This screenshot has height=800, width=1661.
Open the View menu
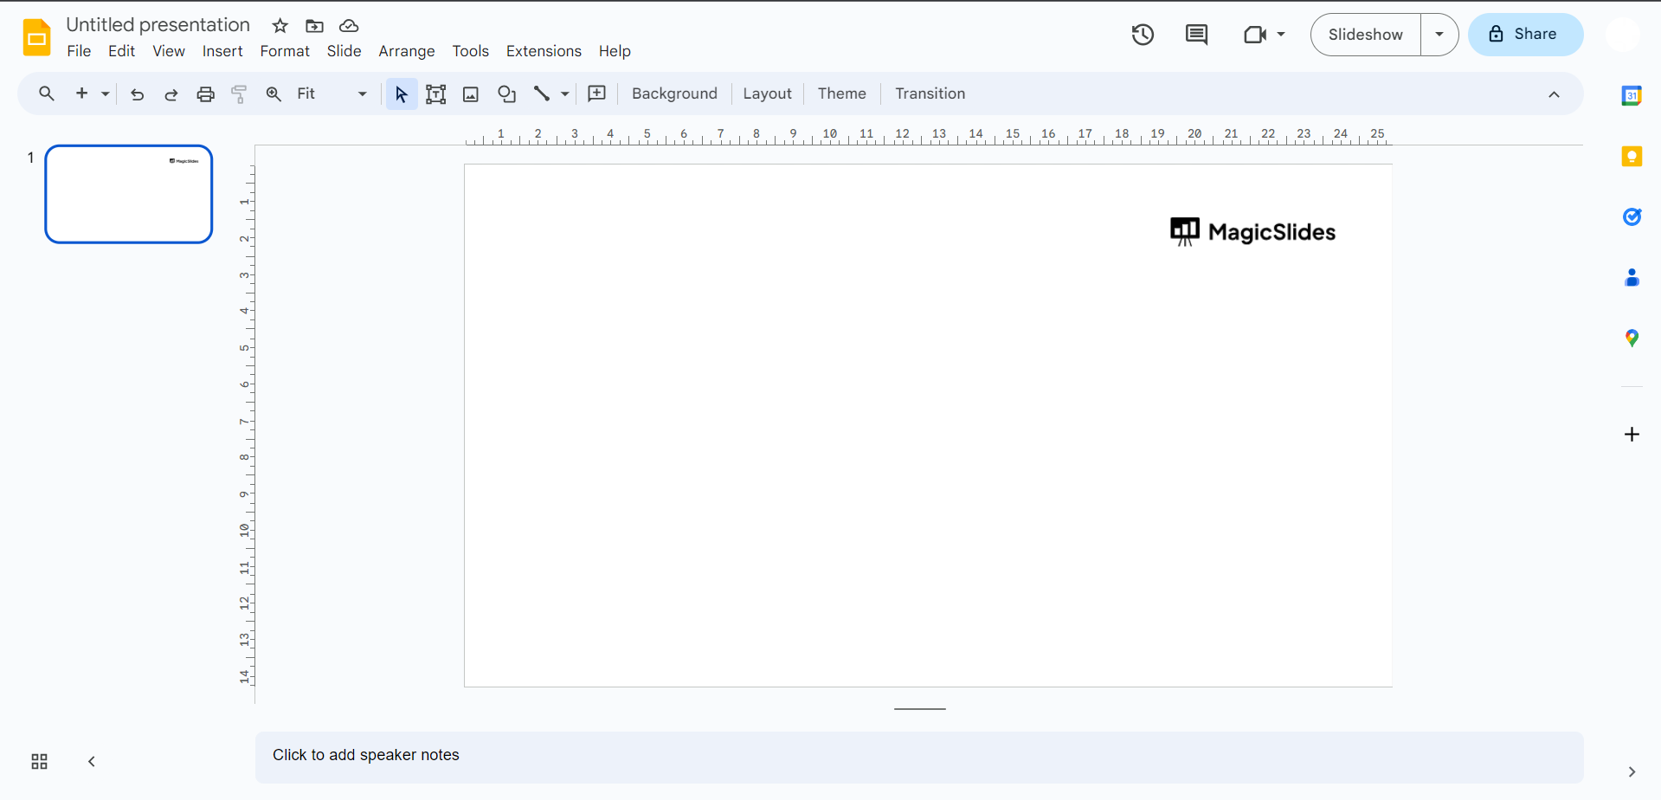(x=169, y=51)
